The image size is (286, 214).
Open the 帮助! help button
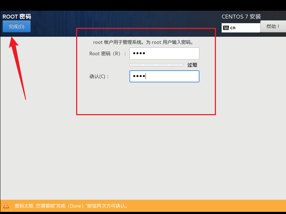(x=273, y=26)
